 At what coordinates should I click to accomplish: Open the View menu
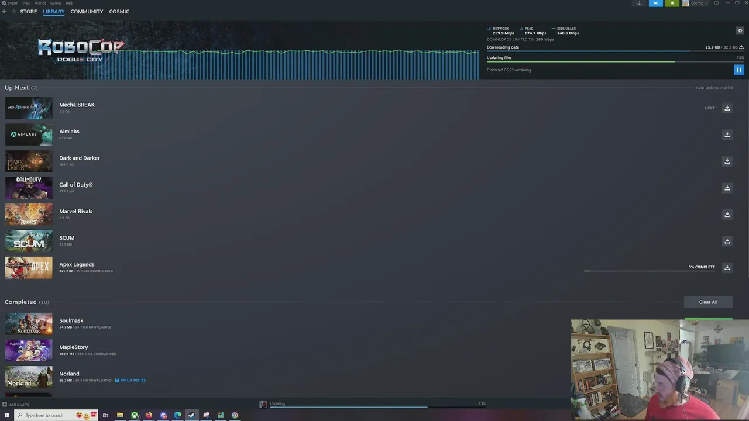click(26, 3)
